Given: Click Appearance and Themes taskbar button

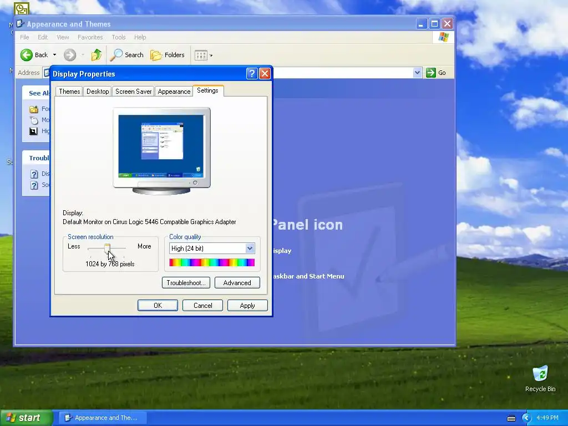Looking at the screenshot, I should 103,418.
